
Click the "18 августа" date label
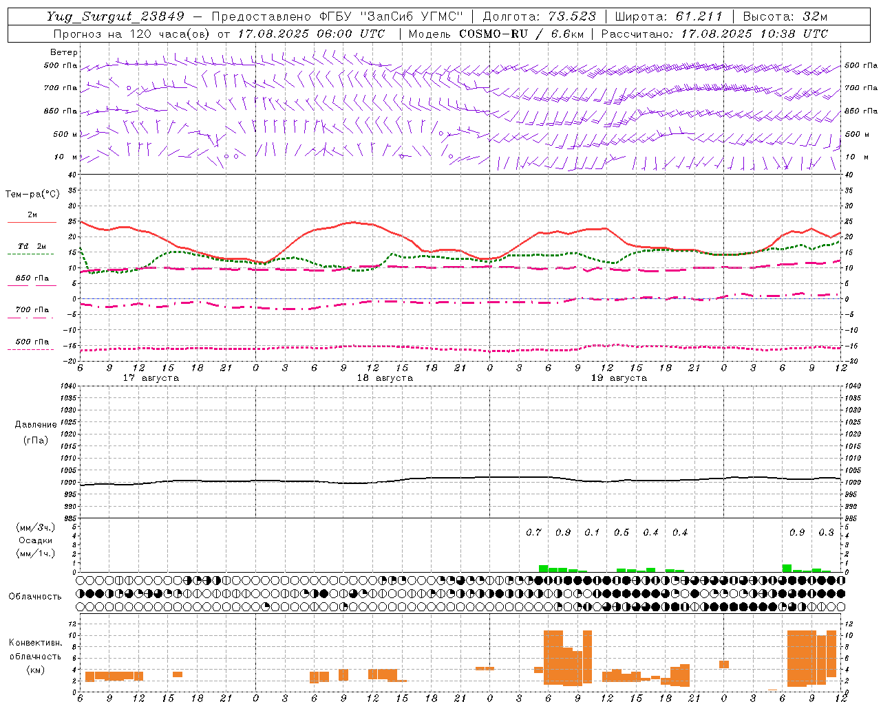[x=385, y=378]
